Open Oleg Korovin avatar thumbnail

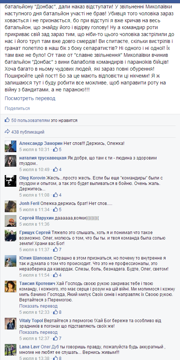point(11,181)
